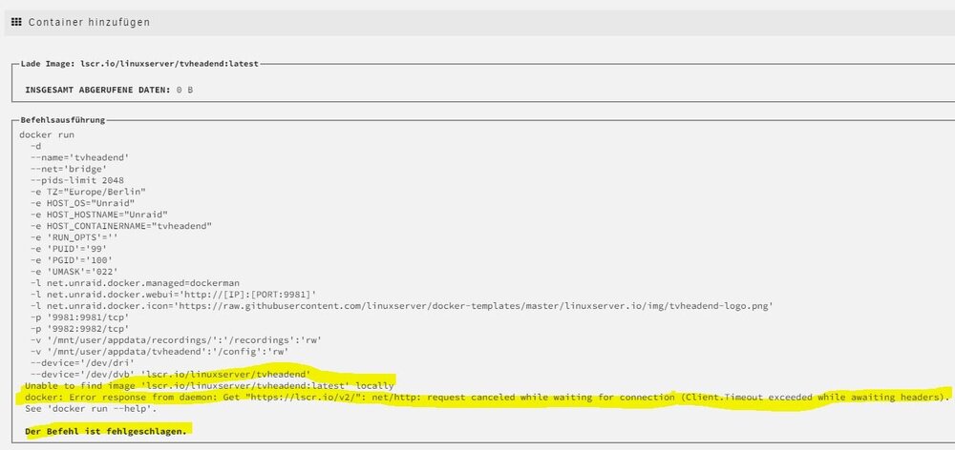Click the '/recordings' volume mapping line
Viewport: 955px width, 450px height.
[x=177, y=340]
